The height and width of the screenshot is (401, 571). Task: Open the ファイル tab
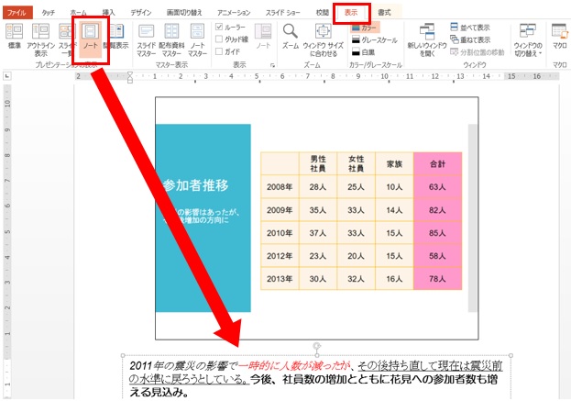(17, 12)
